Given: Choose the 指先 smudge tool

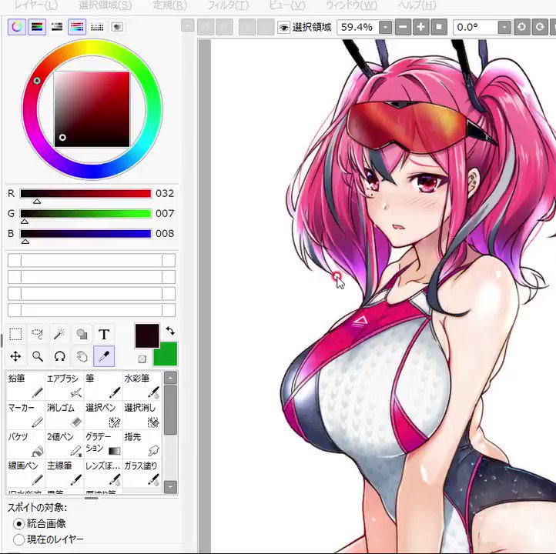Looking at the screenshot, I should [142, 444].
